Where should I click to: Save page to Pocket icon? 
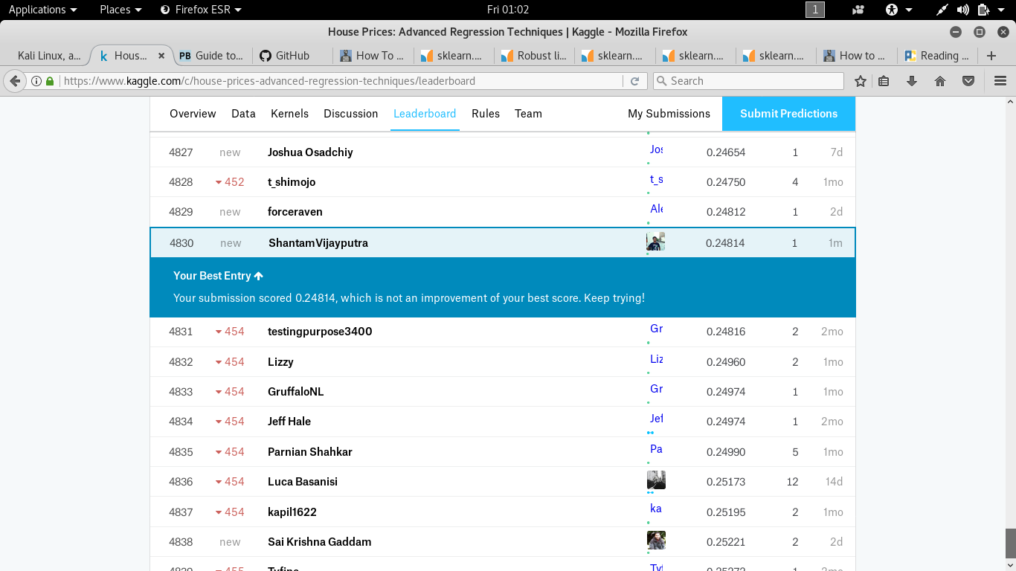click(968, 81)
